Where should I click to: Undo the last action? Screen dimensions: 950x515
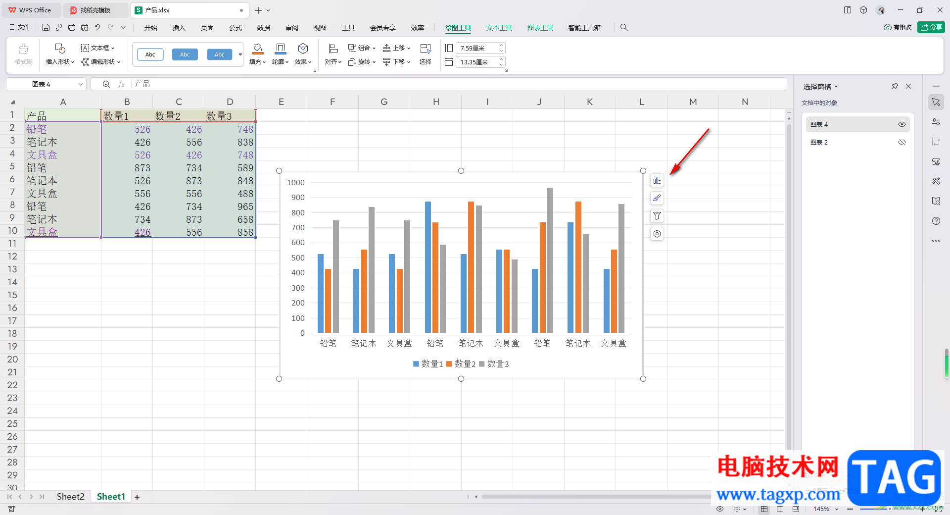(x=97, y=27)
